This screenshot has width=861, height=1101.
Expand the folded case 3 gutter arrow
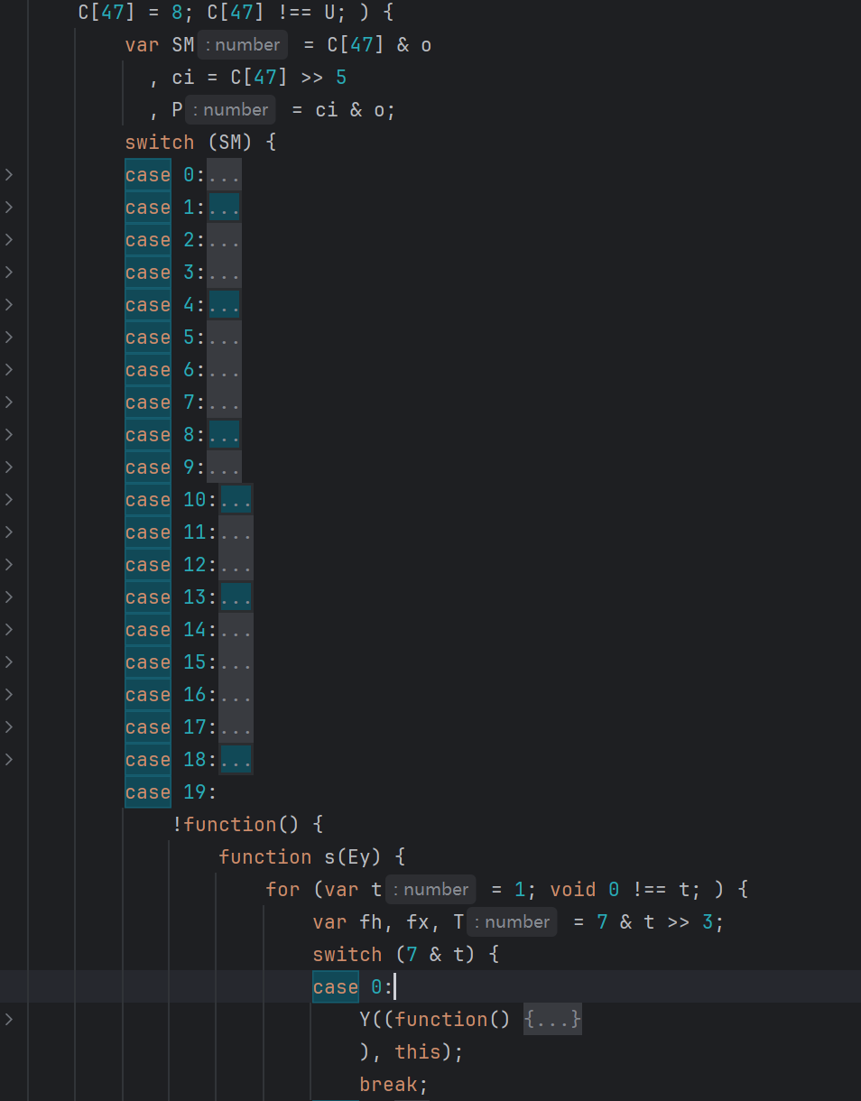point(8,273)
